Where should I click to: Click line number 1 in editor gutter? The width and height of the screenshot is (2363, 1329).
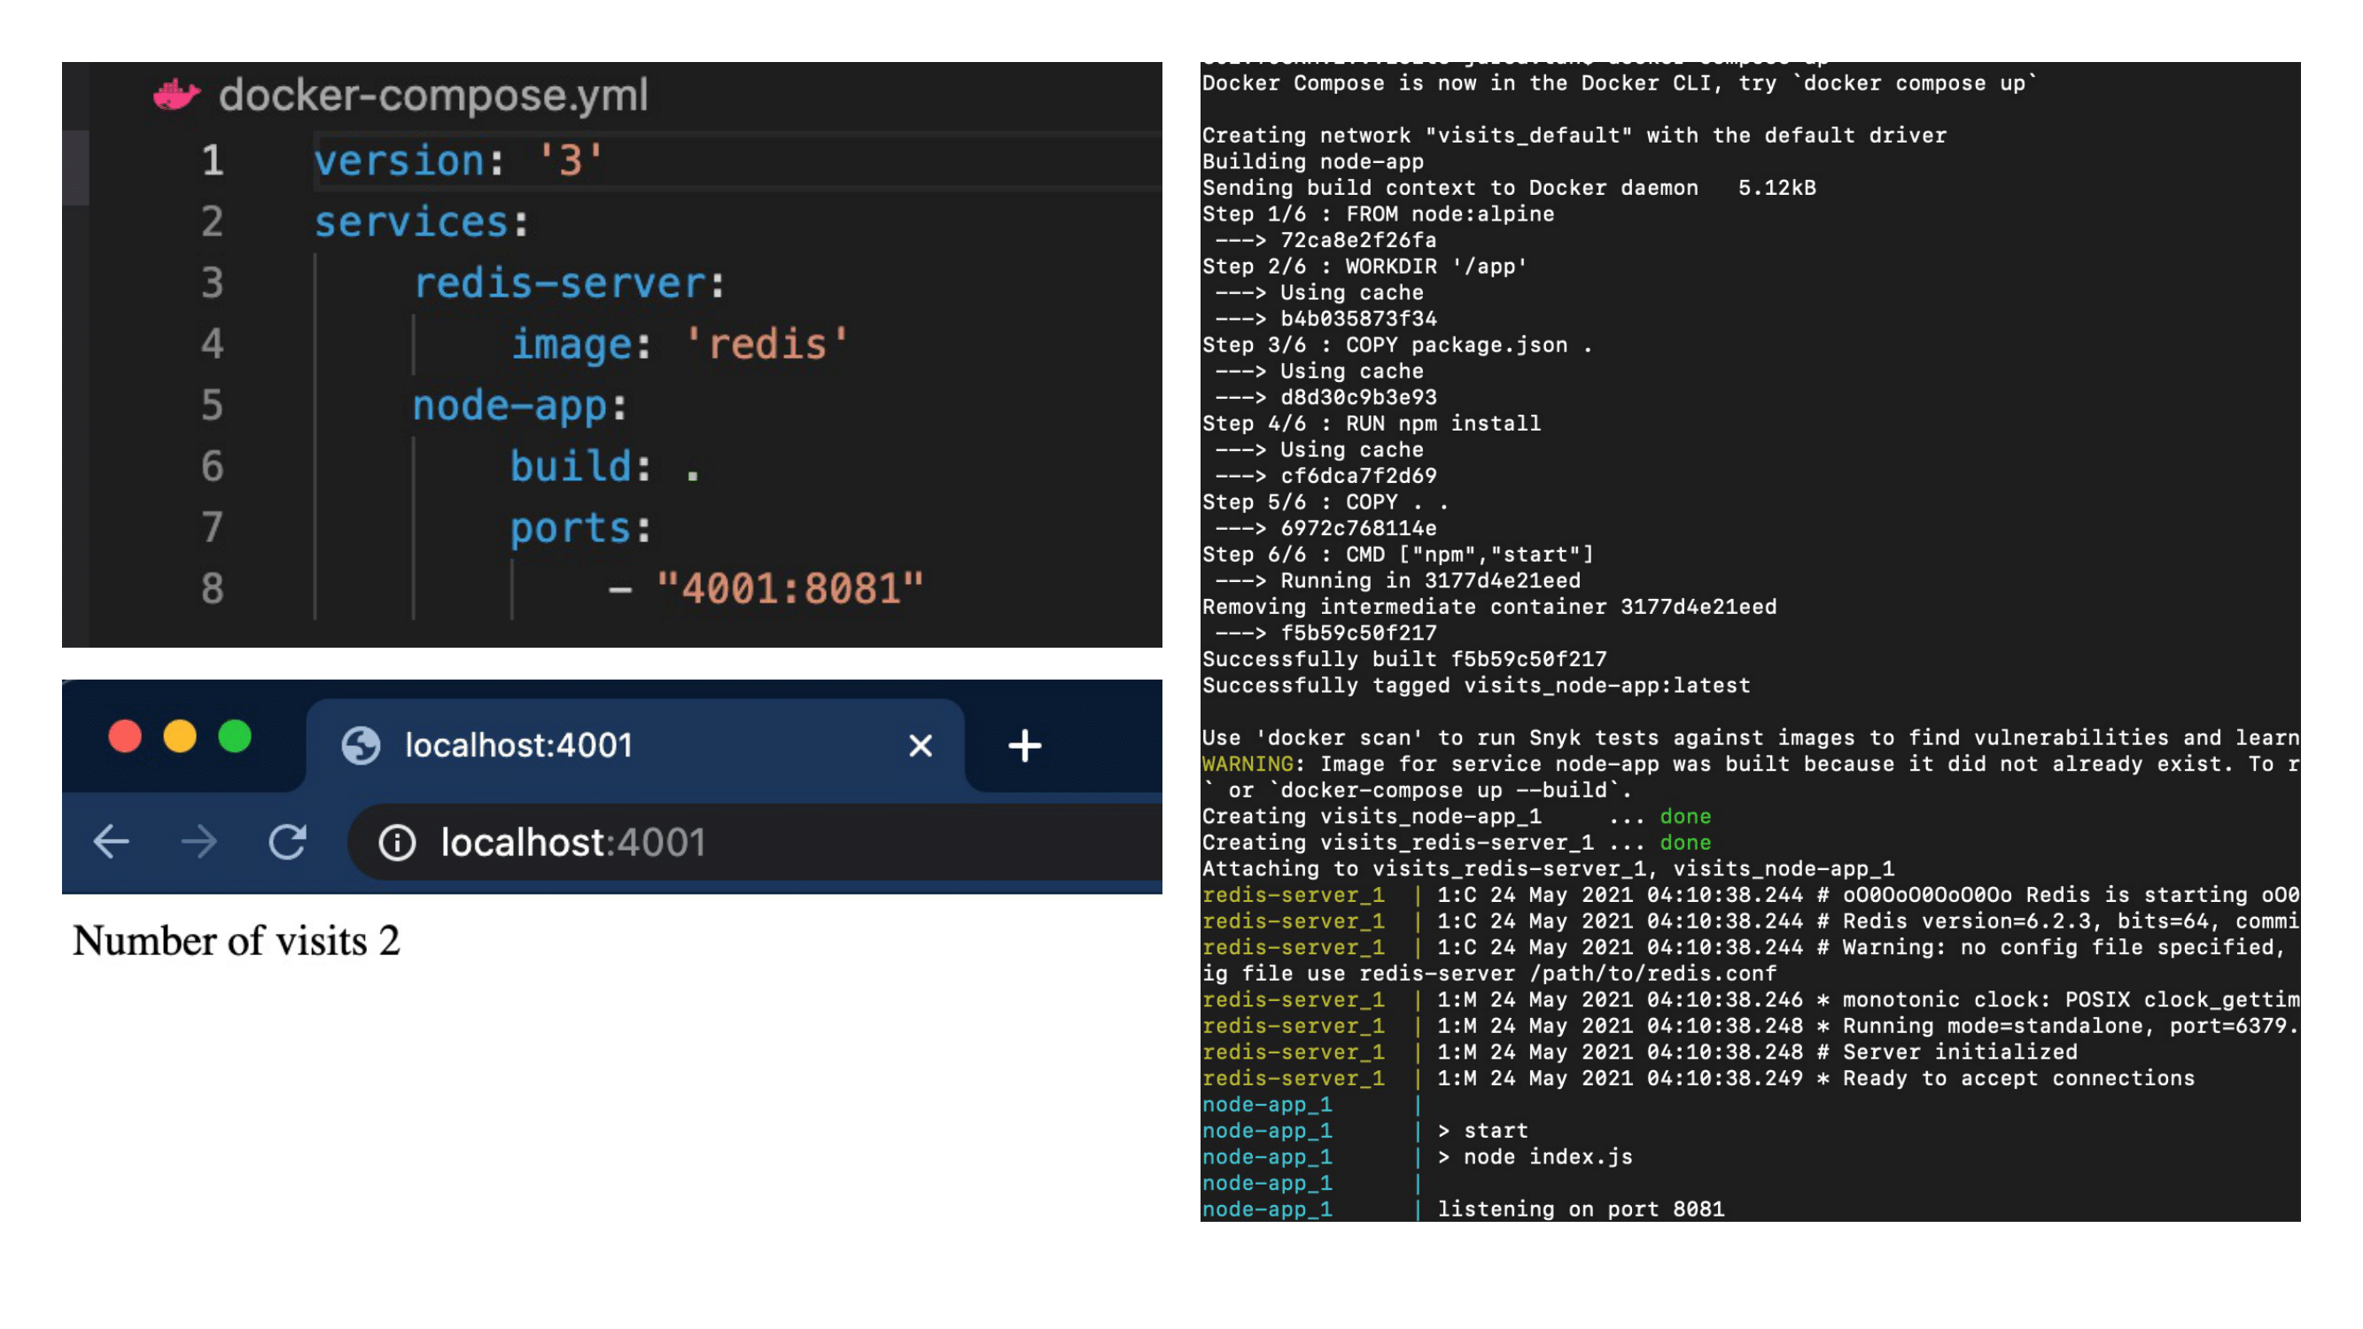pos(212,160)
